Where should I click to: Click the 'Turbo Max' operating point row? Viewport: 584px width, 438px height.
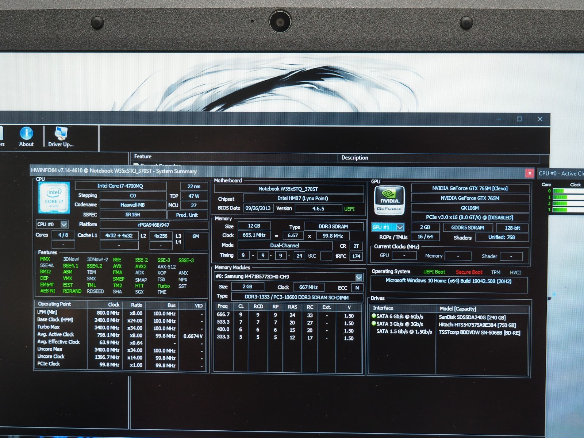[120, 327]
